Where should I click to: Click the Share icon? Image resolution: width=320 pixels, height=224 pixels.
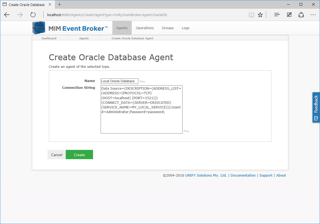point(301,15)
